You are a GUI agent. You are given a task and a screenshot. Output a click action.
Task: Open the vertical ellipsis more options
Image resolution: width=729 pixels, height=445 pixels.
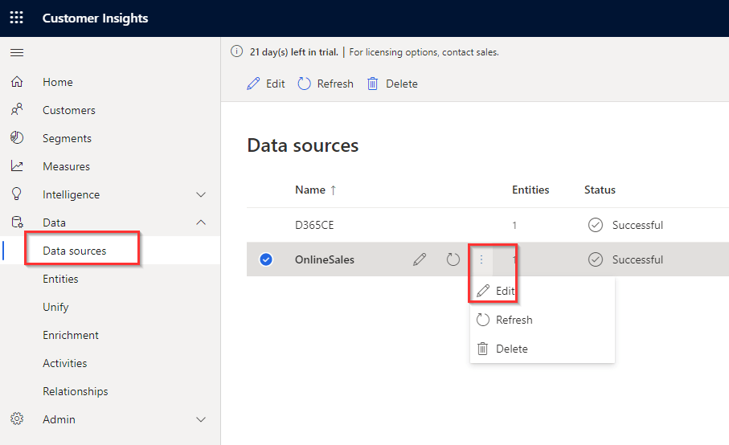(481, 259)
